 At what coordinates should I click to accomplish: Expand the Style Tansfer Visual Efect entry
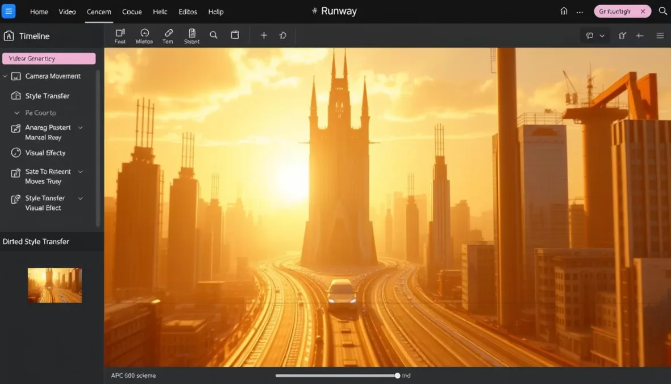click(x=80, y=198)
